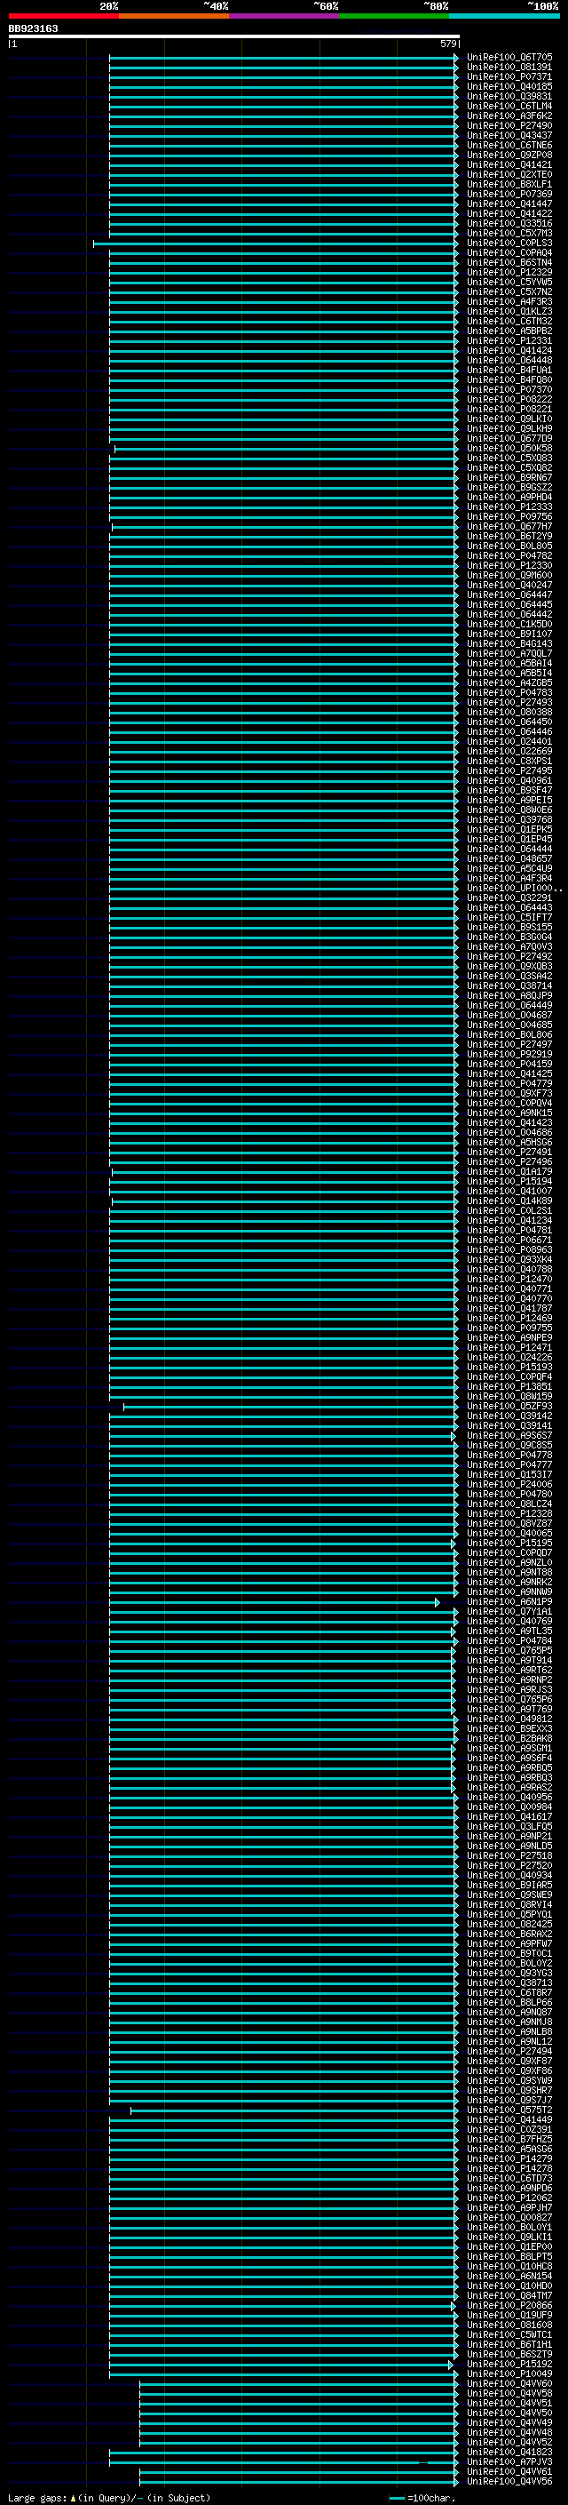Select the UniRef100_P92919 label
The image size is (568, 2505).
point(509,1054)
